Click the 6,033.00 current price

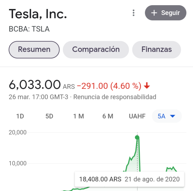35,85
